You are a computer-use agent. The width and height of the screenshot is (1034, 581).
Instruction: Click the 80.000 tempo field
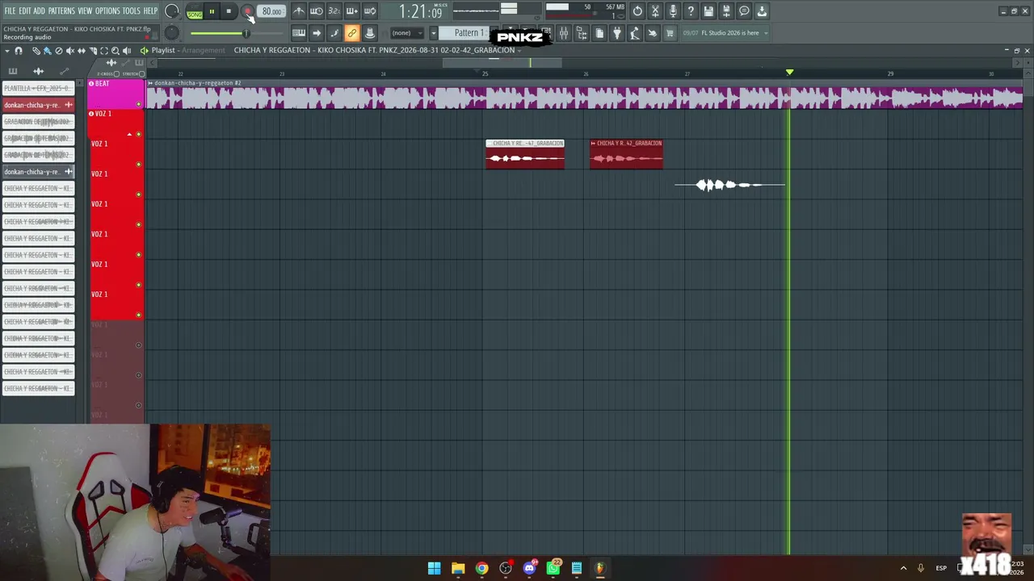pos(271,12)
